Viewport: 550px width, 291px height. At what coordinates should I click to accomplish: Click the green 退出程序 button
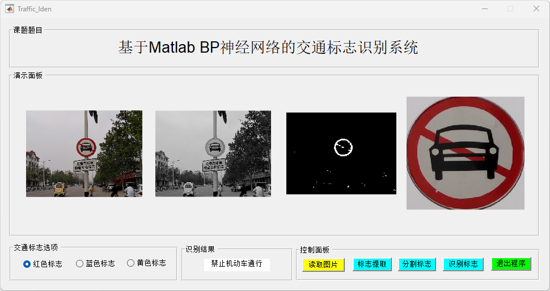(x=511, y=264)
